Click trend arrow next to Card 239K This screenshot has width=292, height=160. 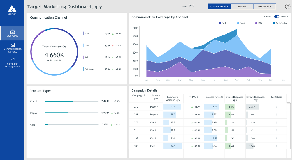point(112,125)
